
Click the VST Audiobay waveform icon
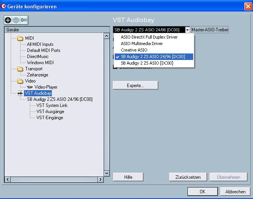pyautogui.click(x=20, y=93)
